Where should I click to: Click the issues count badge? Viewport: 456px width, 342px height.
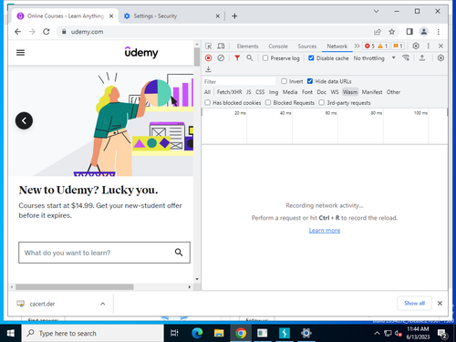point(398,46)
